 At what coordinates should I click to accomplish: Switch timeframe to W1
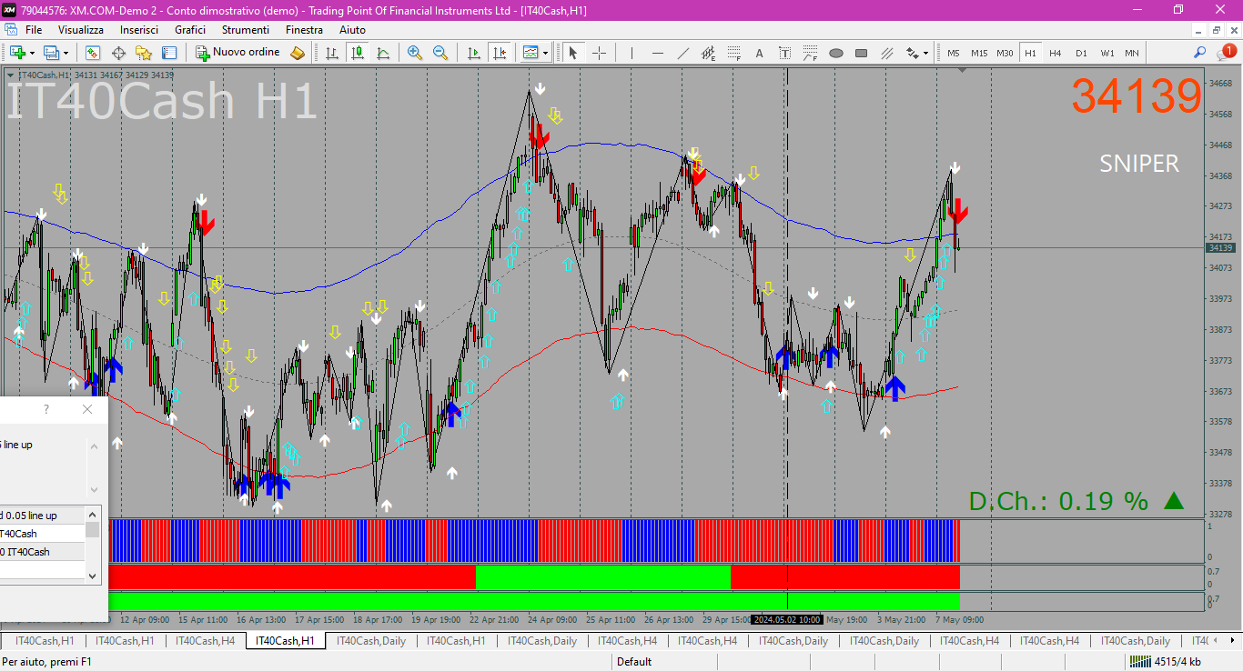[1107, 53]
